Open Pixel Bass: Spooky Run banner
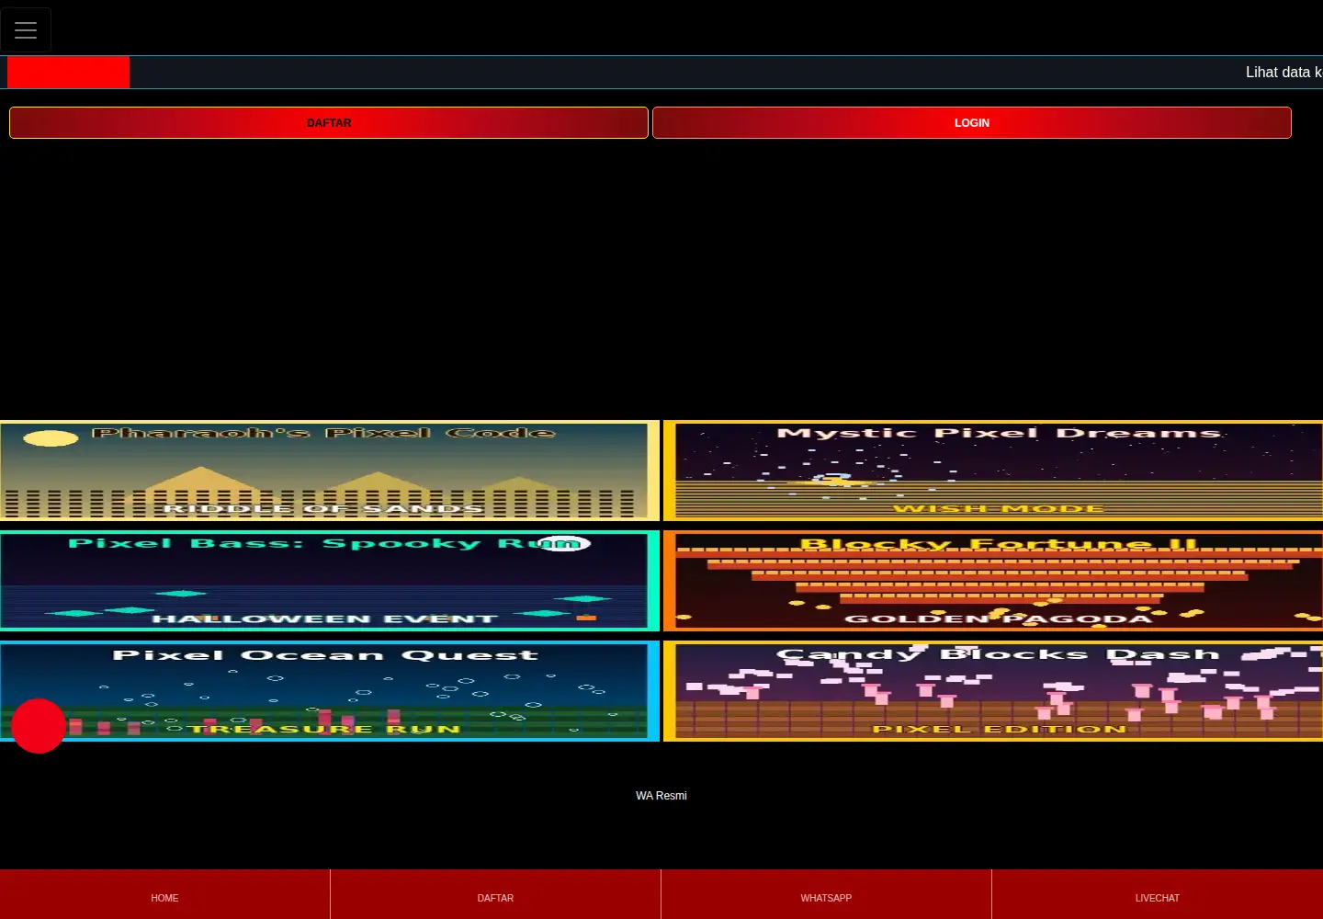Screen dimensions: 1323x919 (330, 581)
